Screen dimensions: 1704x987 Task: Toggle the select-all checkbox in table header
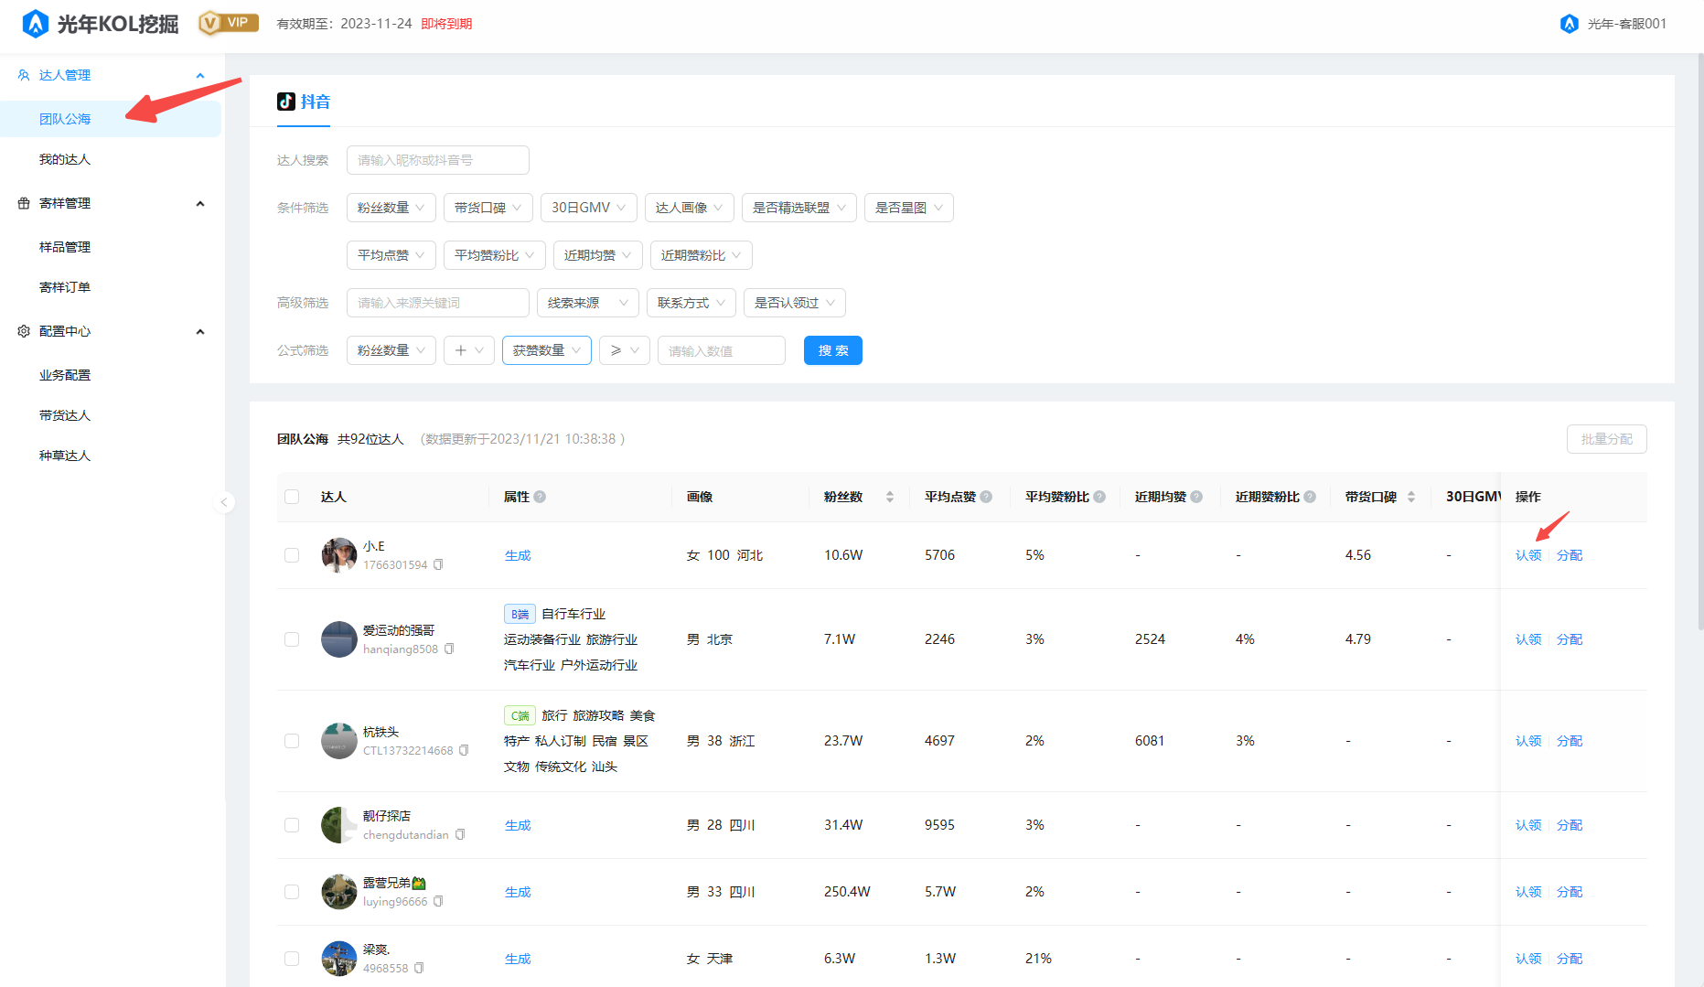(x=292, y=497)
